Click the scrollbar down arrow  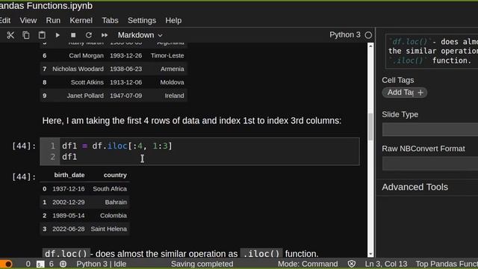click(x=370, y=254)
